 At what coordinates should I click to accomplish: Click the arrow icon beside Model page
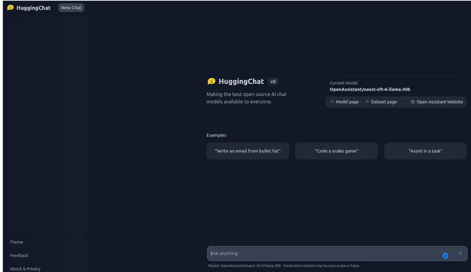(332, 102)
